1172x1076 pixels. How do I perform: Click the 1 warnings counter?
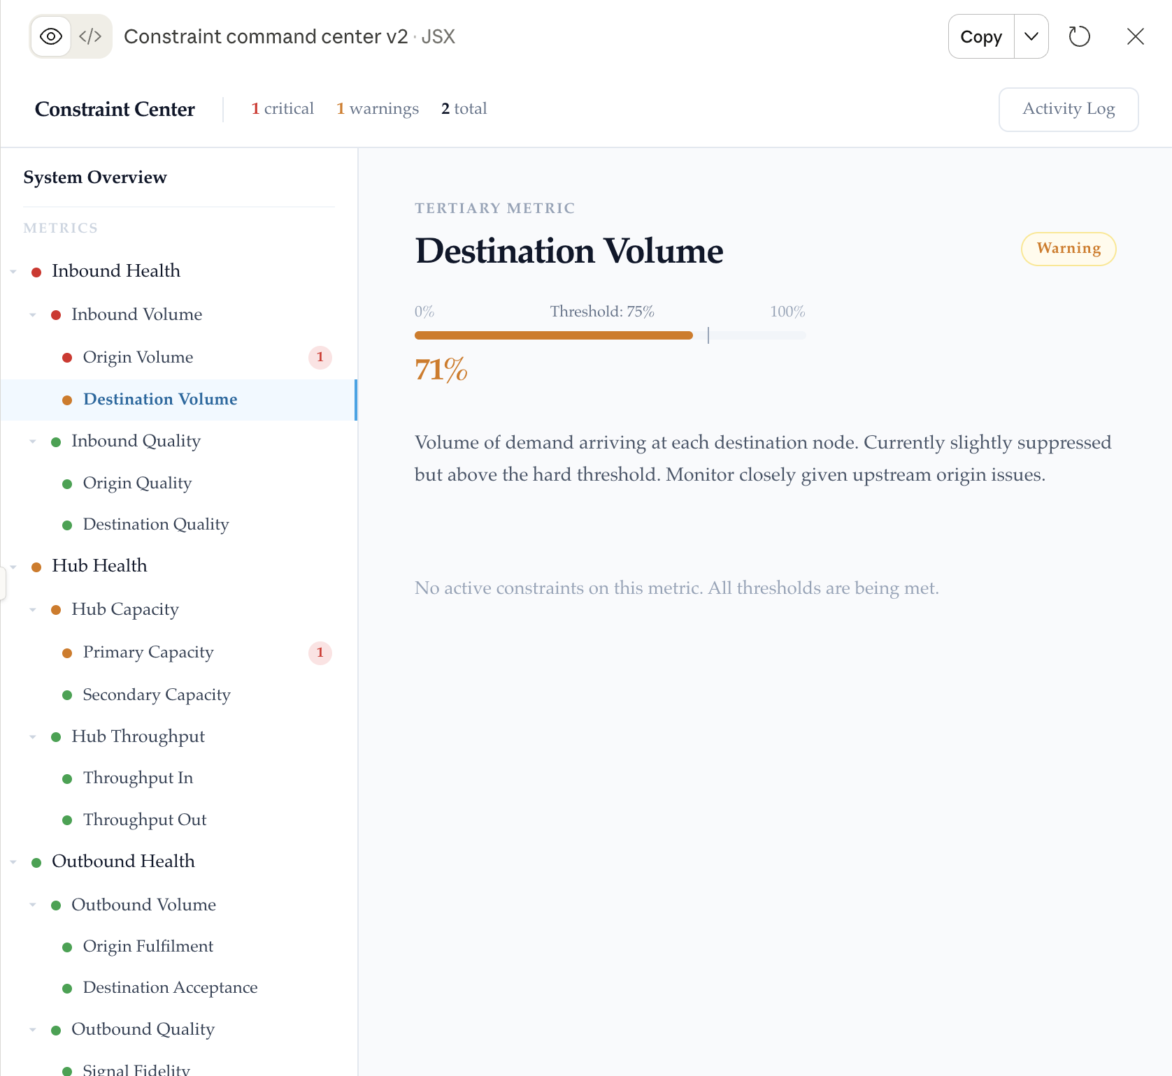[x=378, y=109]
